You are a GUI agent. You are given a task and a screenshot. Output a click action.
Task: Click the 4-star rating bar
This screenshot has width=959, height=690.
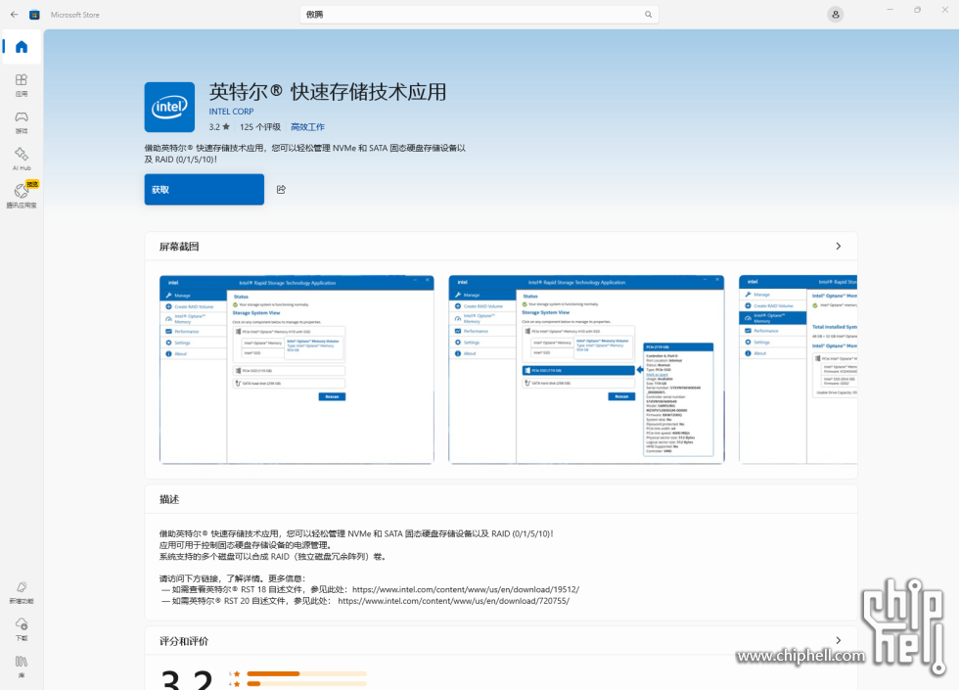tap(306, 684)
